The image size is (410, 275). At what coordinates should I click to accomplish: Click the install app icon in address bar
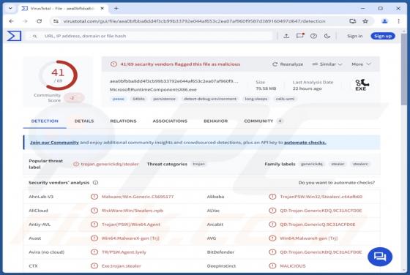(x=352, y=21)
